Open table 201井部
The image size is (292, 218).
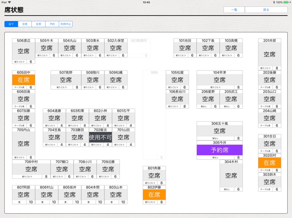(269, 54)
